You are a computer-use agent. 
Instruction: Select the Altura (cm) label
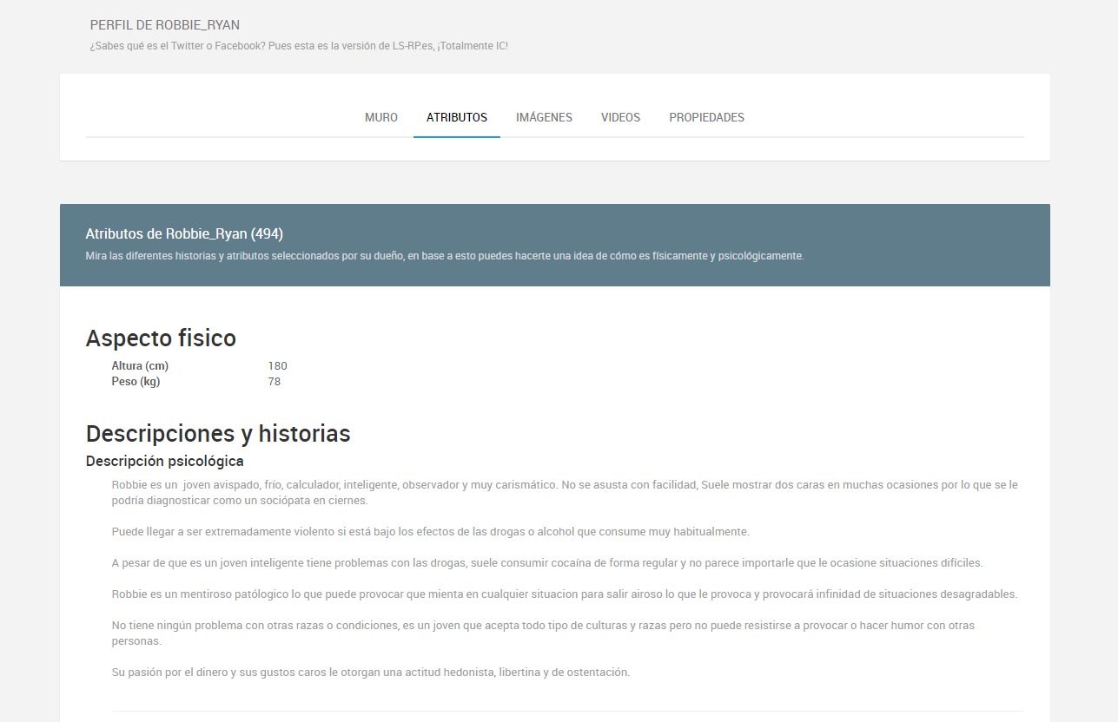pyautogui.click(x=140, y=366)
